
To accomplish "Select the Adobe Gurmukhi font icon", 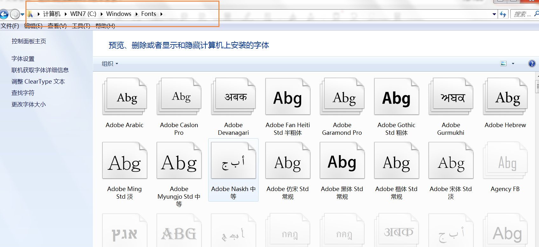I will pyautogui.click(x=451, y=97).
